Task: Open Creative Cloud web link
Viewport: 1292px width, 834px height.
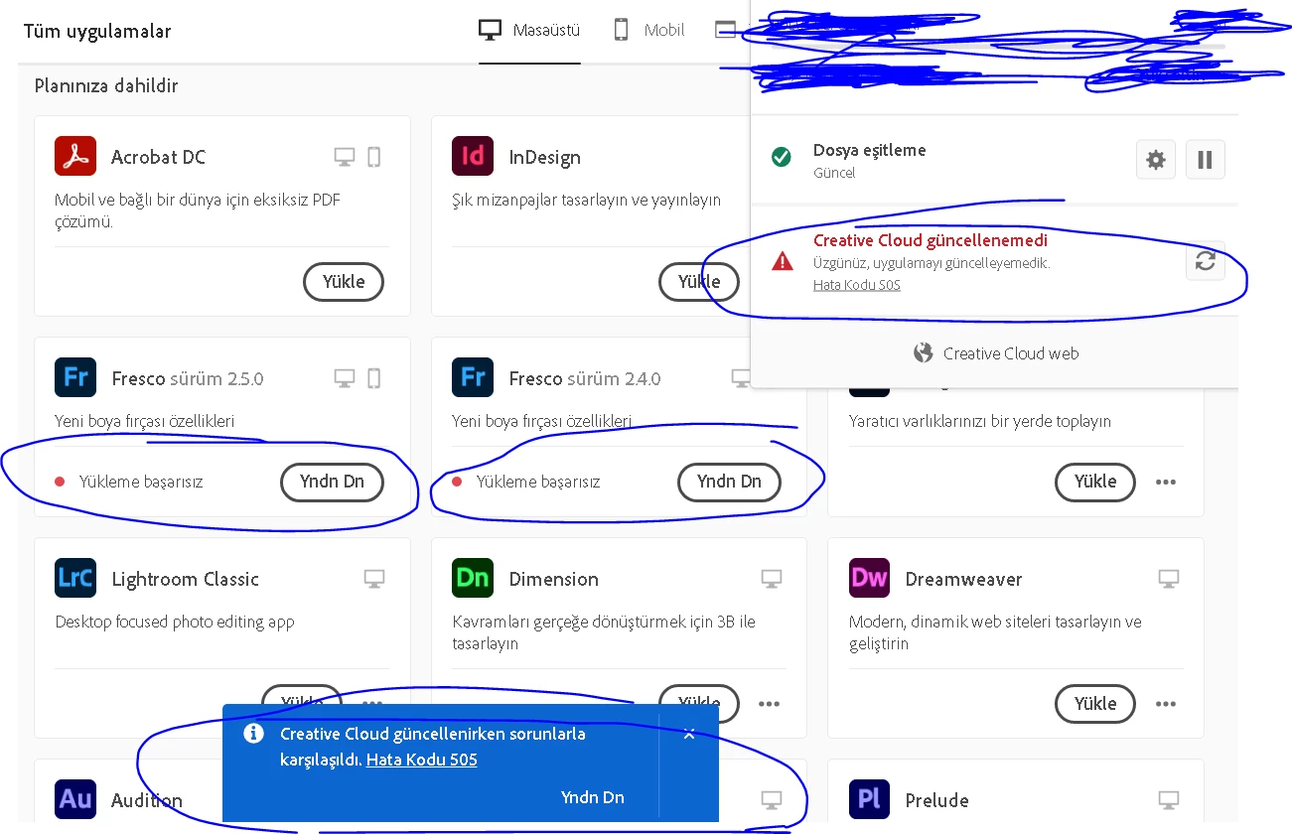Action: coord(1011,353)
